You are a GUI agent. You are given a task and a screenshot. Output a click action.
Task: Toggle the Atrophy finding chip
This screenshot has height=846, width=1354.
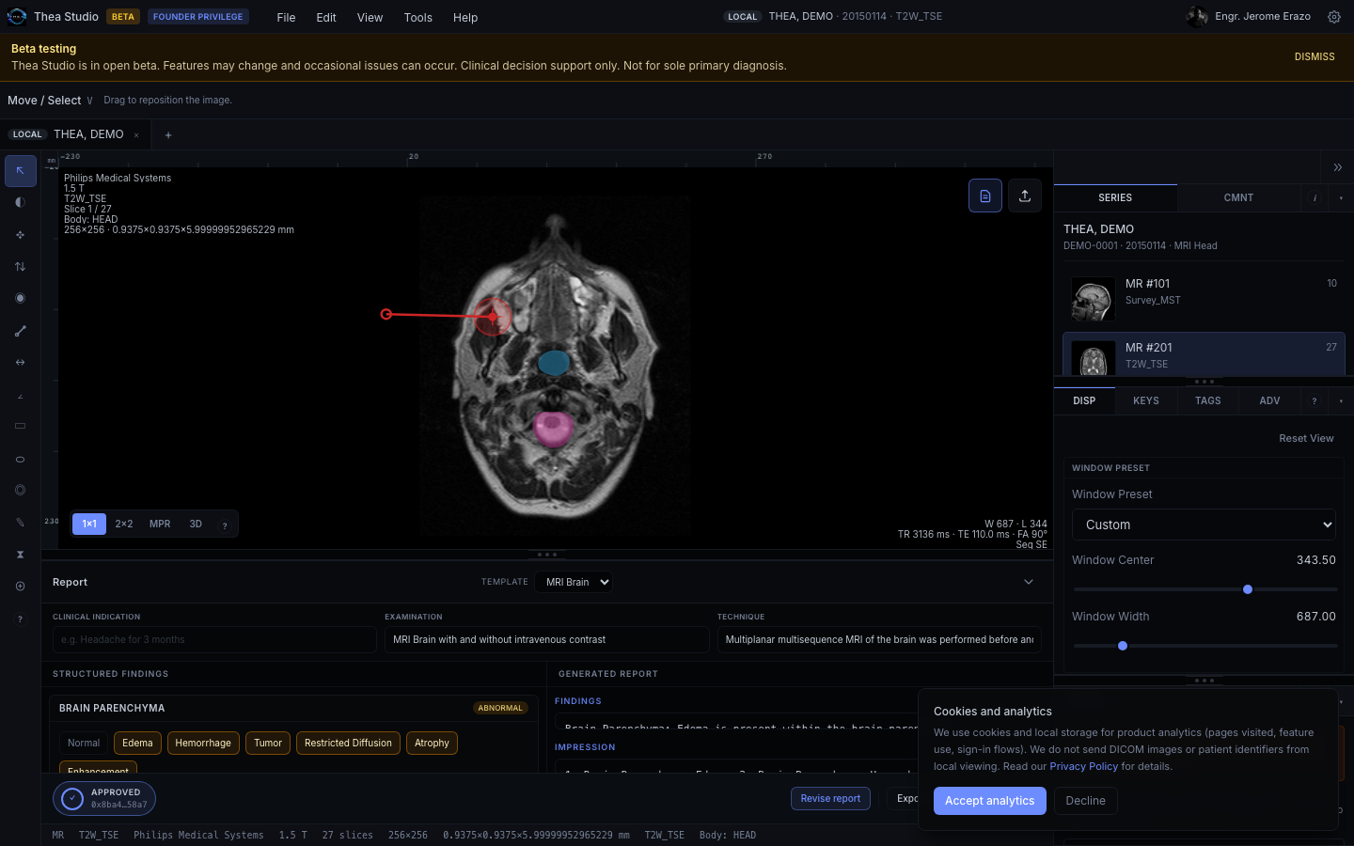click(432, 743)
